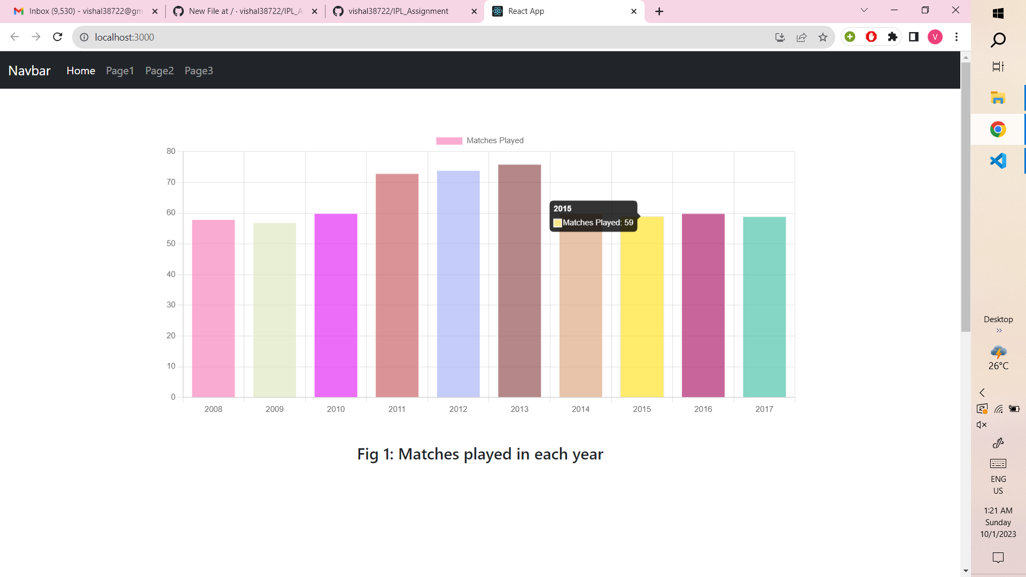Viewport: 1026px width, 577px height.
Task: Close the Gmail Inbox tab
Action: point(155,11)
